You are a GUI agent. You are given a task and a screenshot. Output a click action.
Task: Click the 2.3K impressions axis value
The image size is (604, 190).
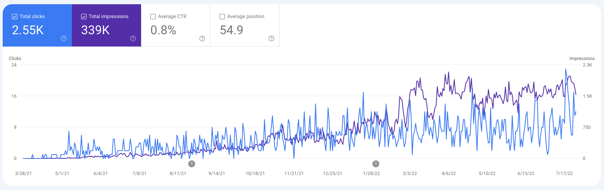coord(587,65)
